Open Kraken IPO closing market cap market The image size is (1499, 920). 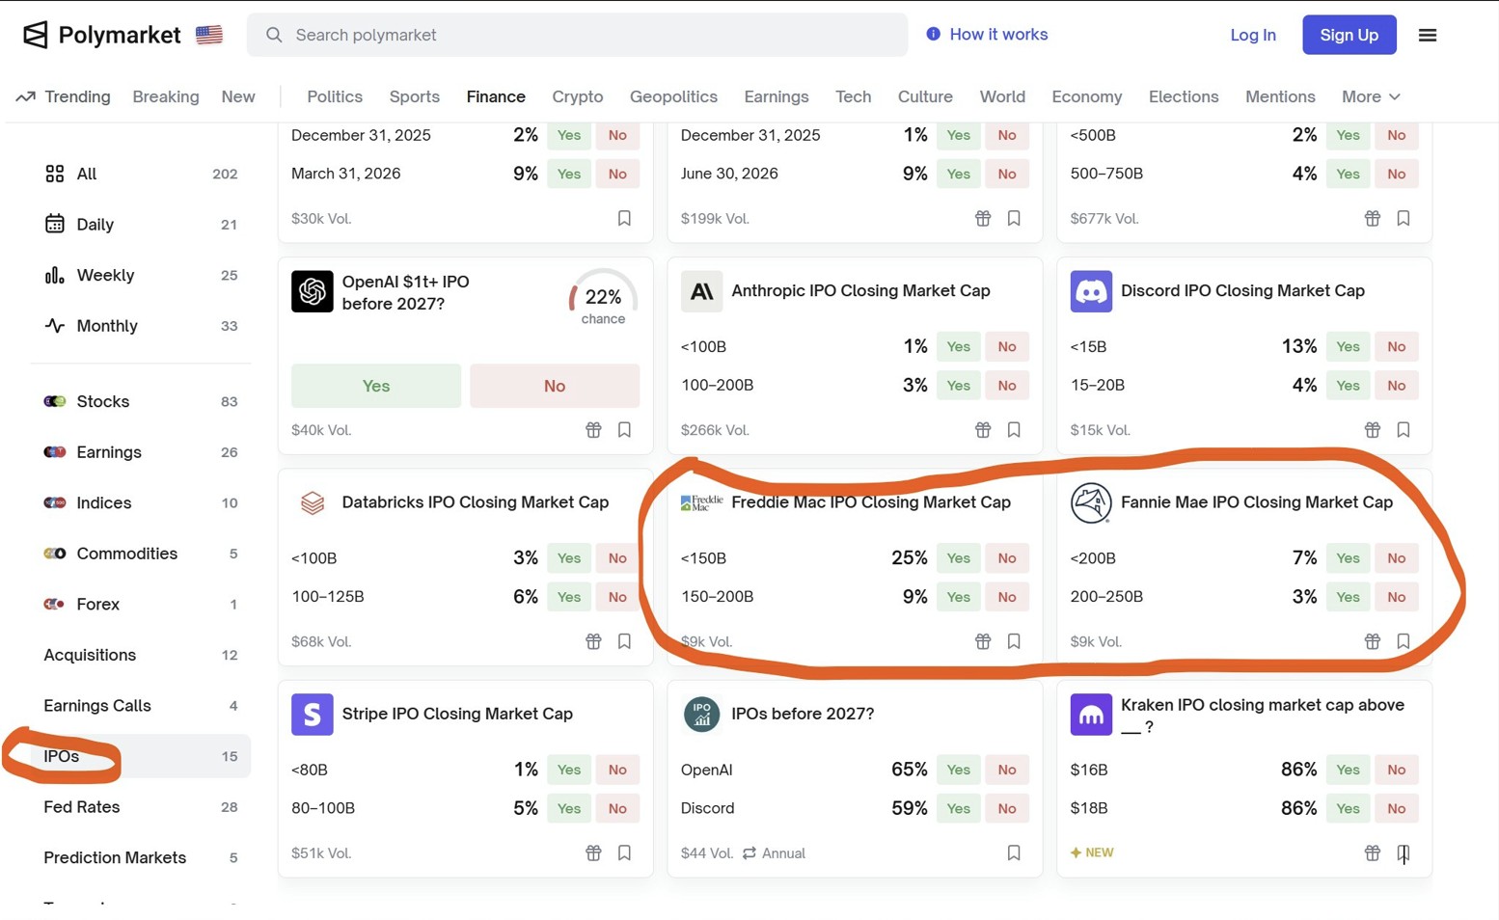tap(1262, 716)
